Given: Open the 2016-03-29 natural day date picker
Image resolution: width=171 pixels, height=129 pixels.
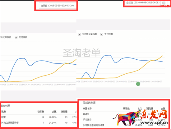Looking at the screenshot, I should pyautogui.click(x=57, y=6).
